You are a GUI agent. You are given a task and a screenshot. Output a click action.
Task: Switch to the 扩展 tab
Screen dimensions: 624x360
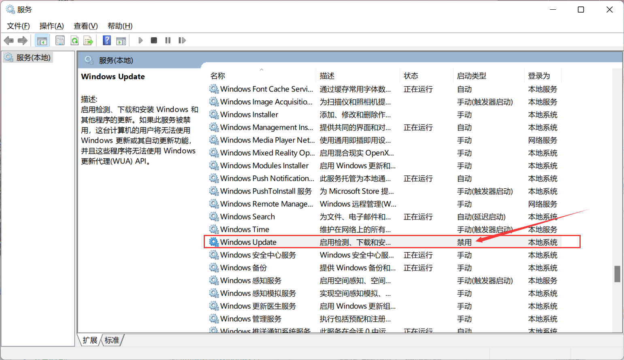coord(90,340)
